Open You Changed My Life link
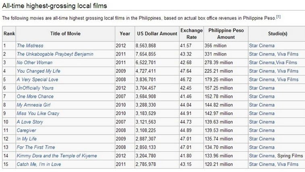 (x=39, y=71)
